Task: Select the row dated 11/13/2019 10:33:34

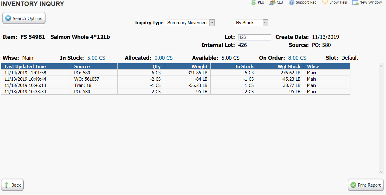Action: (x=176, y=91)
